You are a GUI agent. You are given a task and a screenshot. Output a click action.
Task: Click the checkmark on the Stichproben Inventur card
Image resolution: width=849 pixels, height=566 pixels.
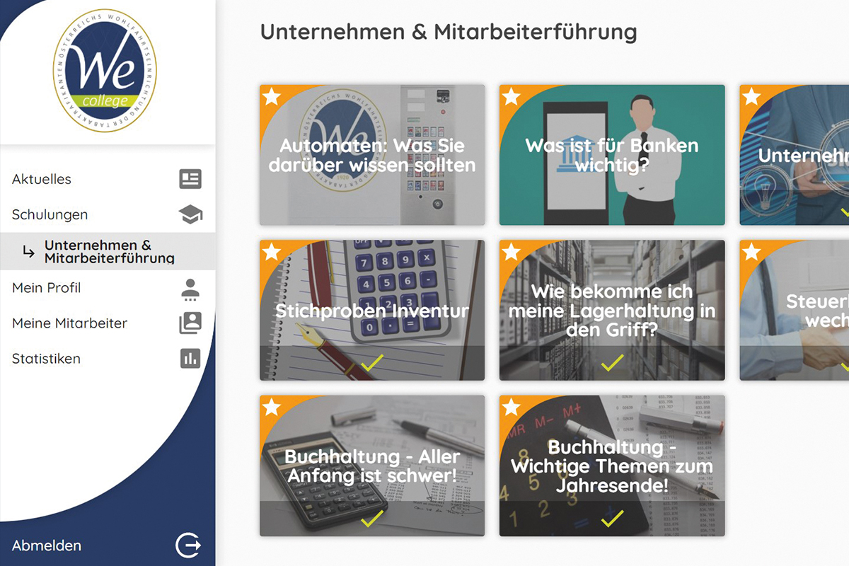tap(372, 364)
